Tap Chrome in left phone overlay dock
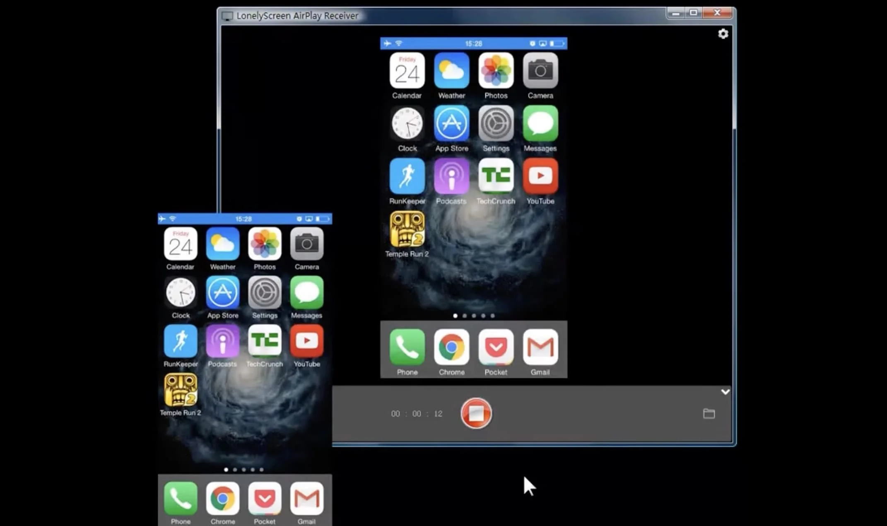887x526 pixels. (223, 498)
